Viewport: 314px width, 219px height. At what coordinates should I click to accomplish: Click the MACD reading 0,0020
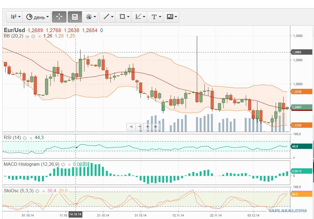pyautogui.click(x=80, y=164)
